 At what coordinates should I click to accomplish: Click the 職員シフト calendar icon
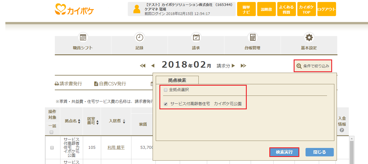coord(83,37)
